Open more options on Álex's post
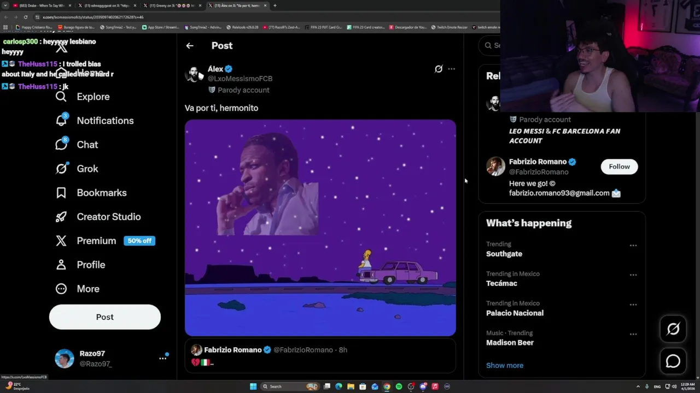Image resolution: width=700 pixels, height=393 pixels. pos(451,69)
